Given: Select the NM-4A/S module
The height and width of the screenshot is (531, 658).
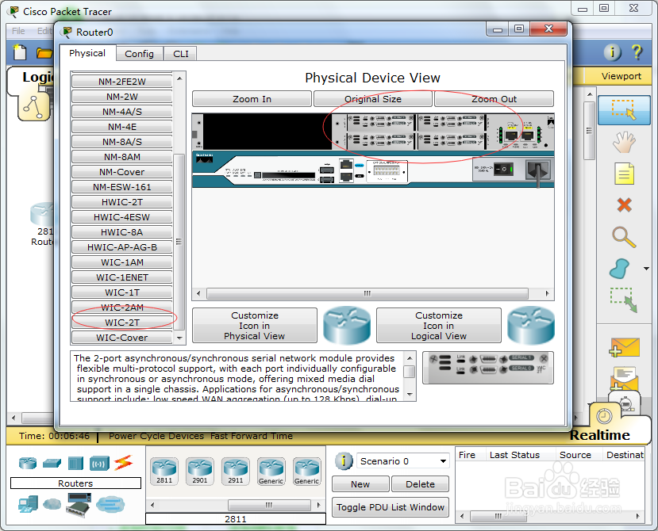Looking at the screenshot, I should pos(121,112).
